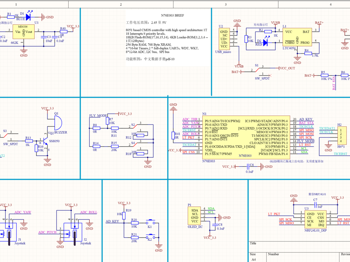Viewport: 350px width, 262px height.
Task: Click the LTC4054 charger chip L1
Action: (297, 37)
